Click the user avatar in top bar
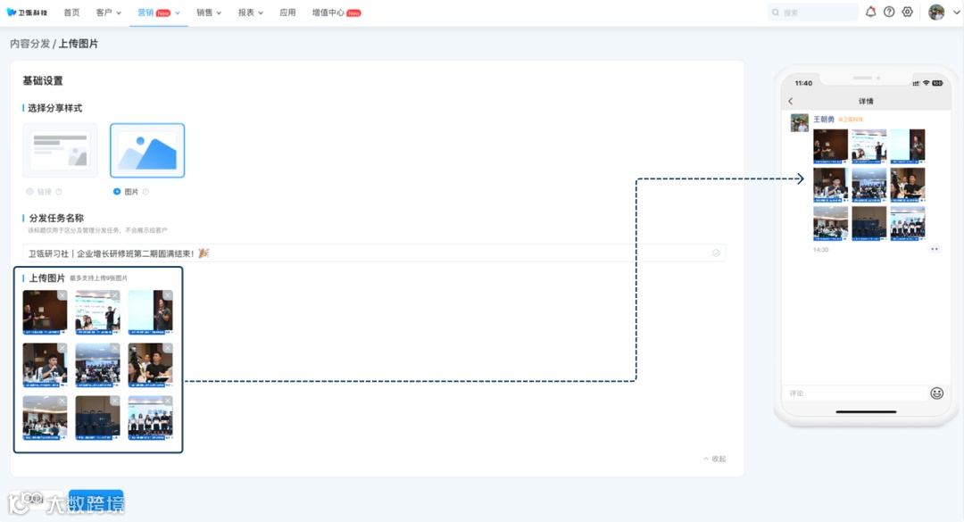This screenshot has width=964, height=522. tap(936, 12)
